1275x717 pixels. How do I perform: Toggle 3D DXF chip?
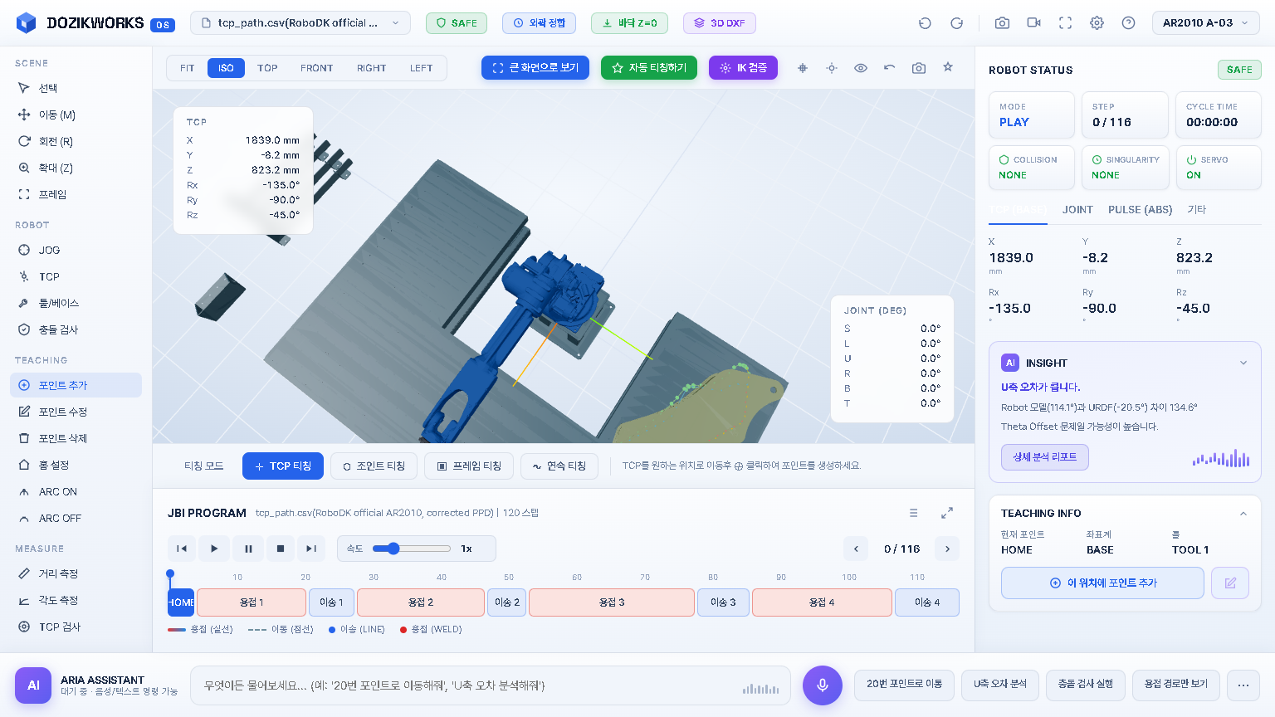(x=720, y=23)
